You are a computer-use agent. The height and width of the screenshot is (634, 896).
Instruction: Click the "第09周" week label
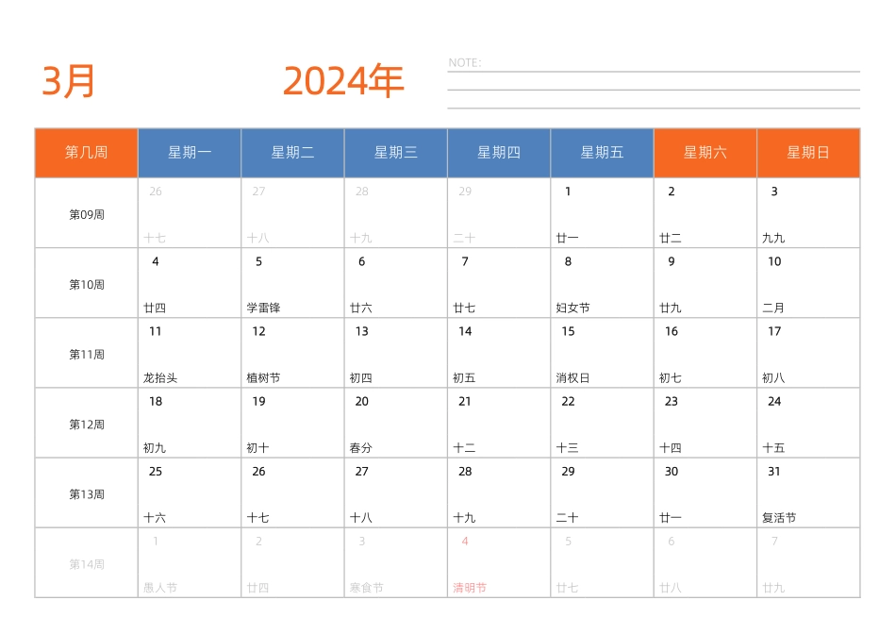coord(87,215)
